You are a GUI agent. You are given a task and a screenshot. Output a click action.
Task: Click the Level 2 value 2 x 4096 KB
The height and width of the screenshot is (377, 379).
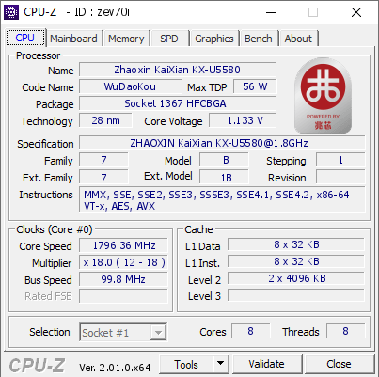pos(296,278)
